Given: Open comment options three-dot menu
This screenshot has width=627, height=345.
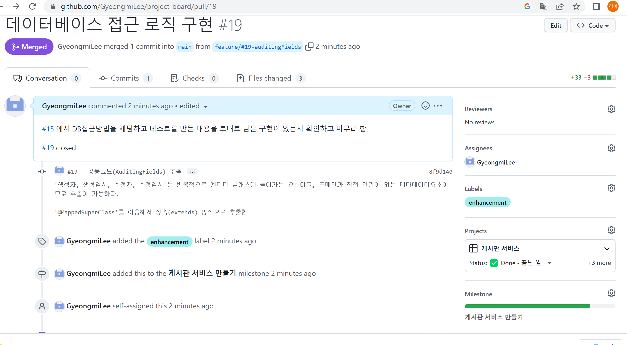Looking at the screenshot, I should coord(438,106).
